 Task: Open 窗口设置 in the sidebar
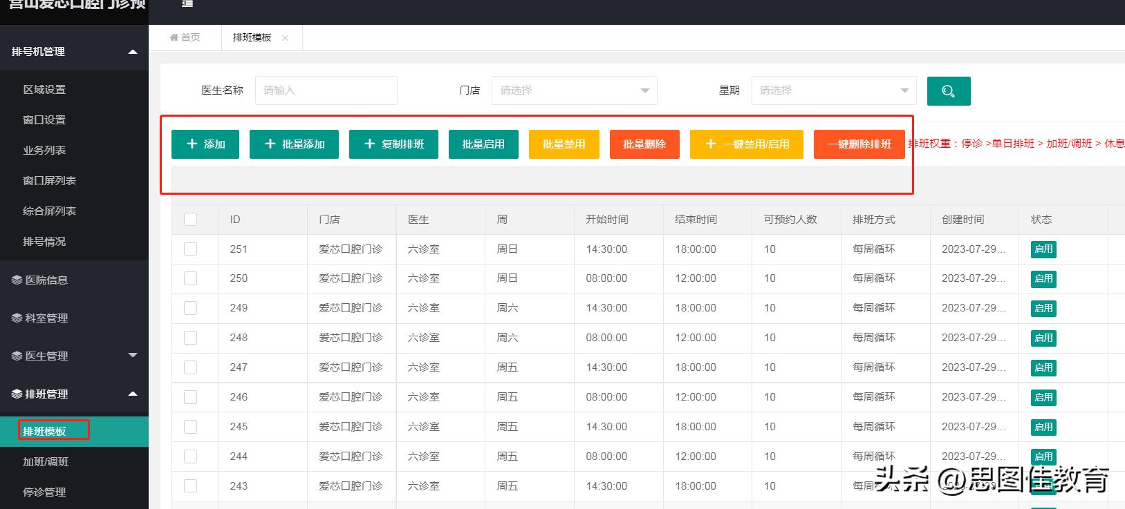point(44,120)
